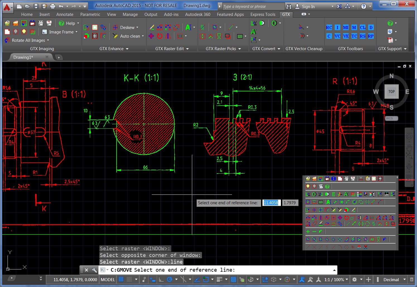Click the raster eraser icon

[x=151, y=27]
